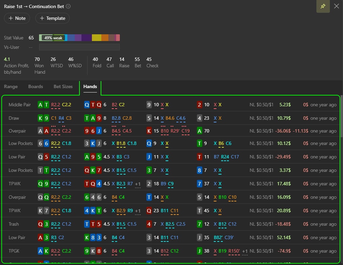Click the Q 3 hole cards in Trash row
This screenshot has width=343, height=265.
click(x=43, y=224)
